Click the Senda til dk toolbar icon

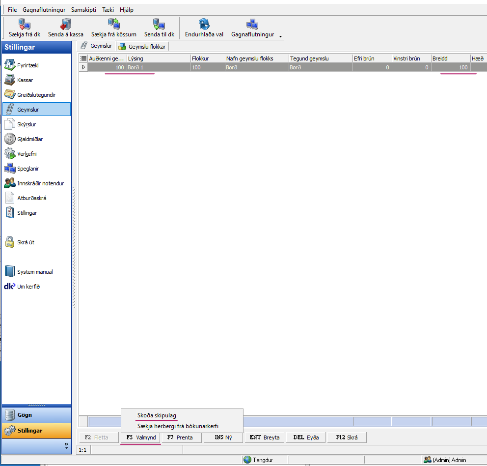(x=159, y=24)
